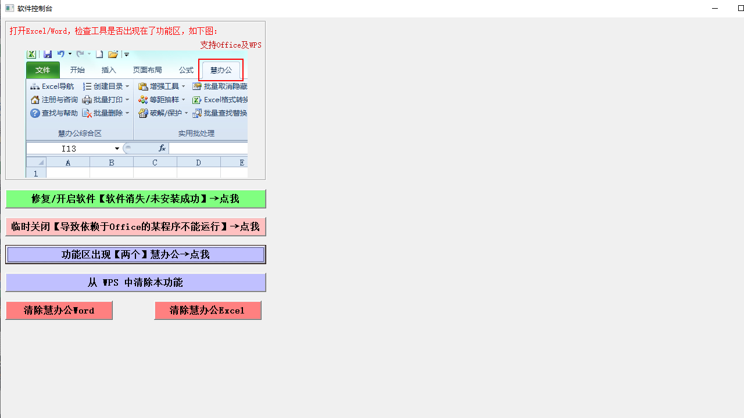Open the Name Box dropdown showing I13
Viewport: 744px width, 418px height.
point(117,148)
